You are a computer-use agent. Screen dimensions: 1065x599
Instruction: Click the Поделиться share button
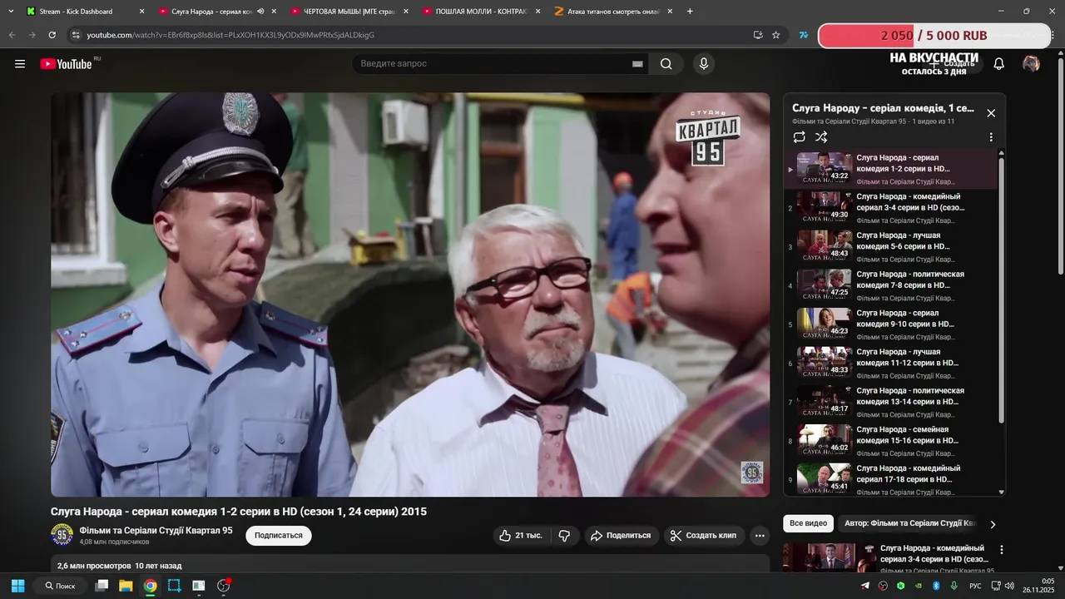point(622,536)
